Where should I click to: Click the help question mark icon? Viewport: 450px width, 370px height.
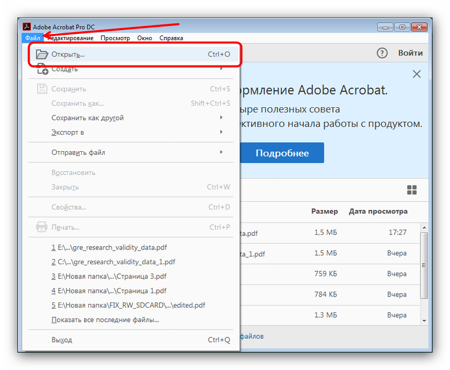[x=382, y=53]
